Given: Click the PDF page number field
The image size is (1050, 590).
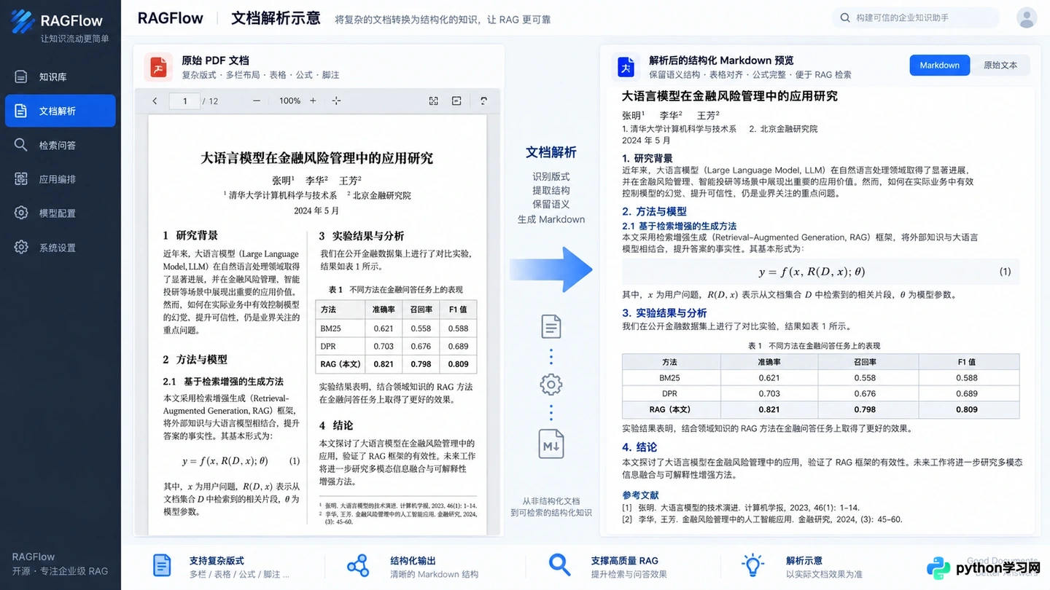Looking at the screenshot, I should point(184,101).
